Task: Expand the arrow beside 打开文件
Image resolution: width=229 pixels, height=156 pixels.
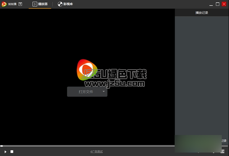Action: pyautogui.click(x=104, y=91)
